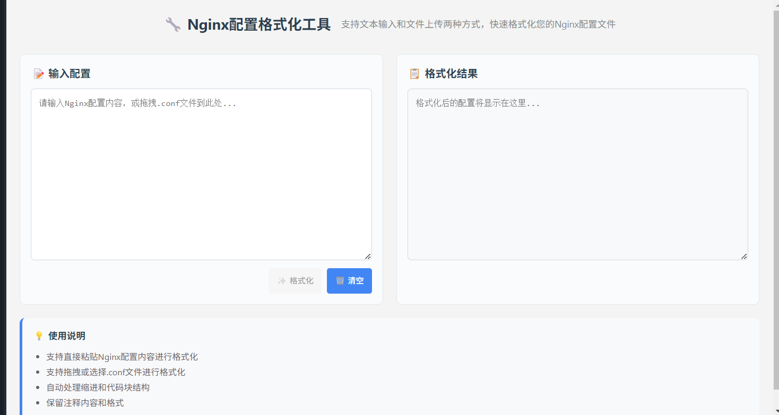Click the light bulb icon beside 使用说明
Screen dimensions: 779x415
pyautogui.click(x=39, y=336)
